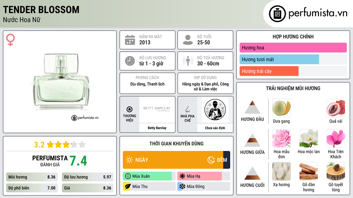This screenshot has width=353, height=198.
Task: Click the Tender Blossom perfume bottle photo
Action: coord(61,82)
